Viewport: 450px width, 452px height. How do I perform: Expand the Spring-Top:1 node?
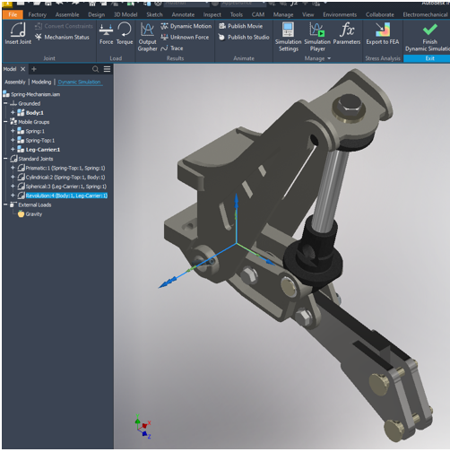pos(13,140)
